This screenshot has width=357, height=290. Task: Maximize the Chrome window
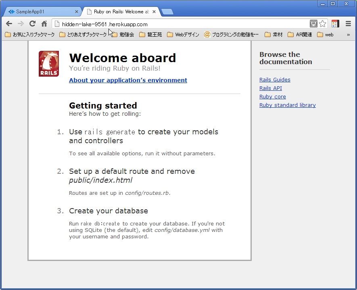(333, 4)
